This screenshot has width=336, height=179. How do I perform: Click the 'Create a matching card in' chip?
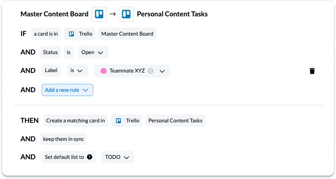pyautogui.click(x=76, y=121)
